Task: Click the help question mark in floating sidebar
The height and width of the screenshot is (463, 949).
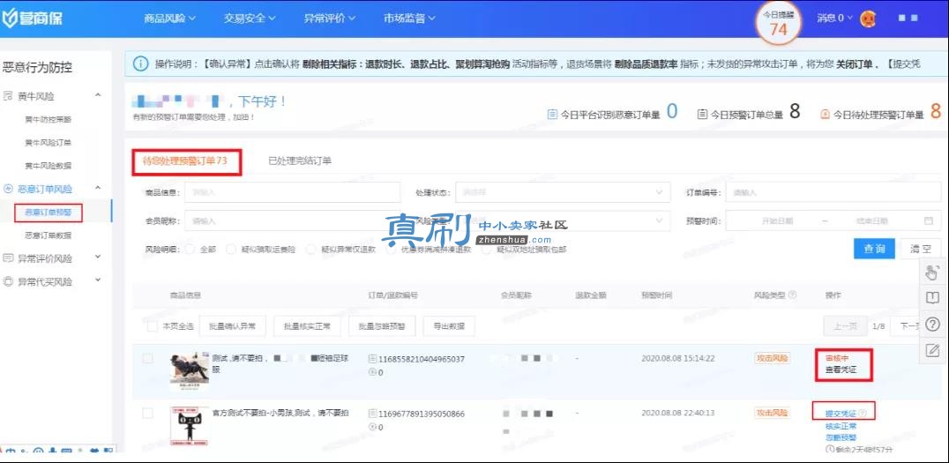Action: [x=932, y=324]
